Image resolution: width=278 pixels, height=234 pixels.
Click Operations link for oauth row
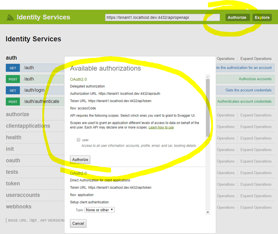point(225,161)
